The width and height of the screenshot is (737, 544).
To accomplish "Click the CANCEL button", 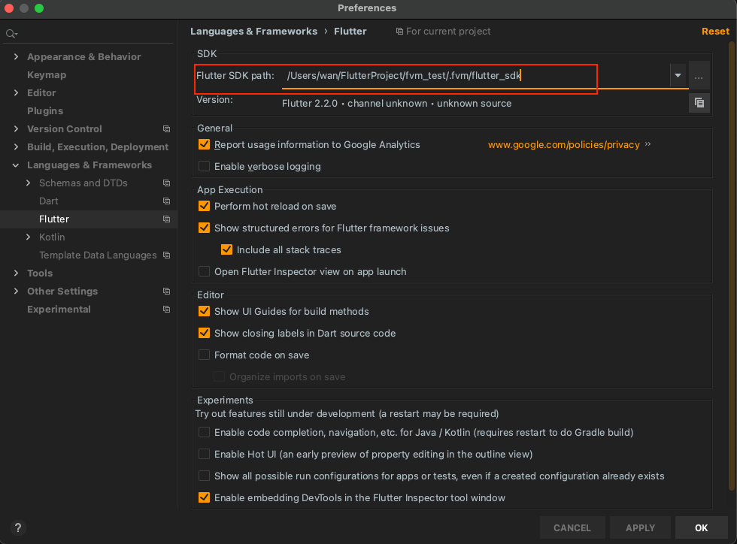I will pyautogui.click(x=572, y=527).
